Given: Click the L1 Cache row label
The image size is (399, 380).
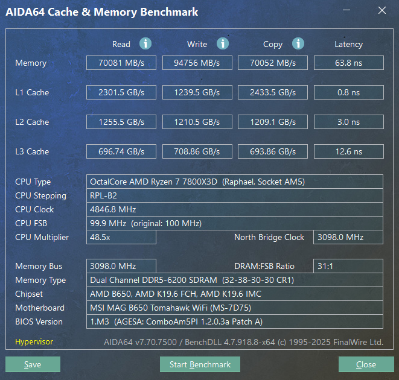Looking at the screenshot, I should [x=32, y=92].
